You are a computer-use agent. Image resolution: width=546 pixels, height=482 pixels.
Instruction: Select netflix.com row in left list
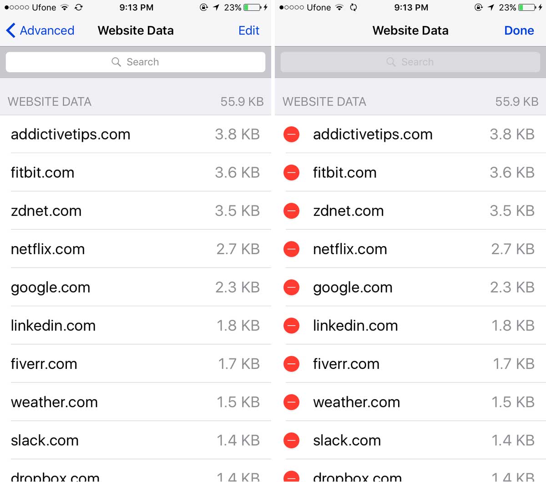pos(136,248)
